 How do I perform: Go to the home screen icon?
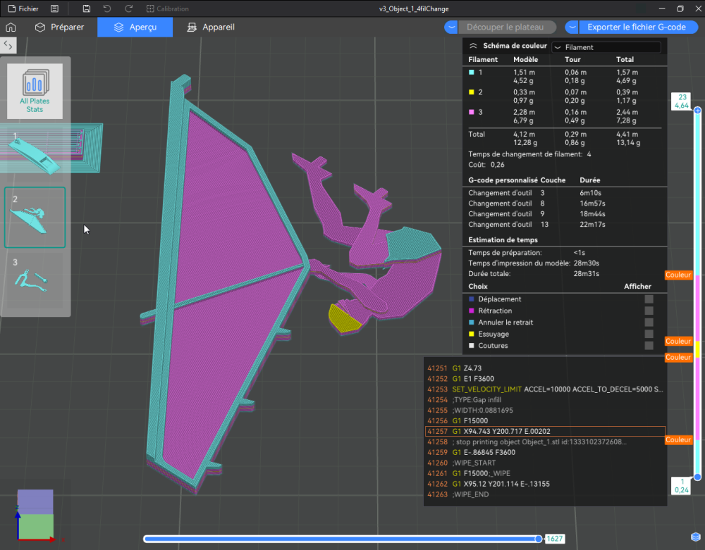coord(11,27)
